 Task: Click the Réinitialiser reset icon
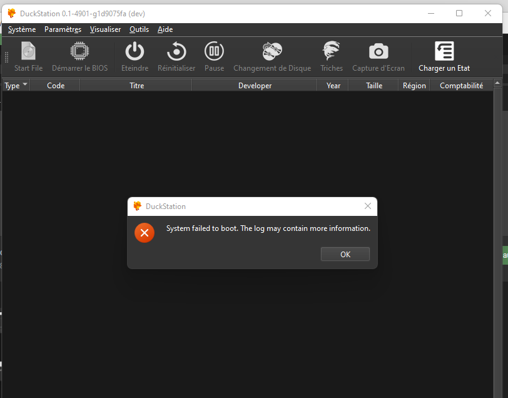tap(176, 51)
